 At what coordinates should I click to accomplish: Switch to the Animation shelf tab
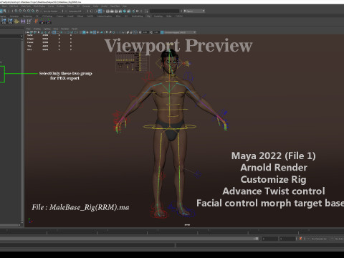(x=14, y=16)
